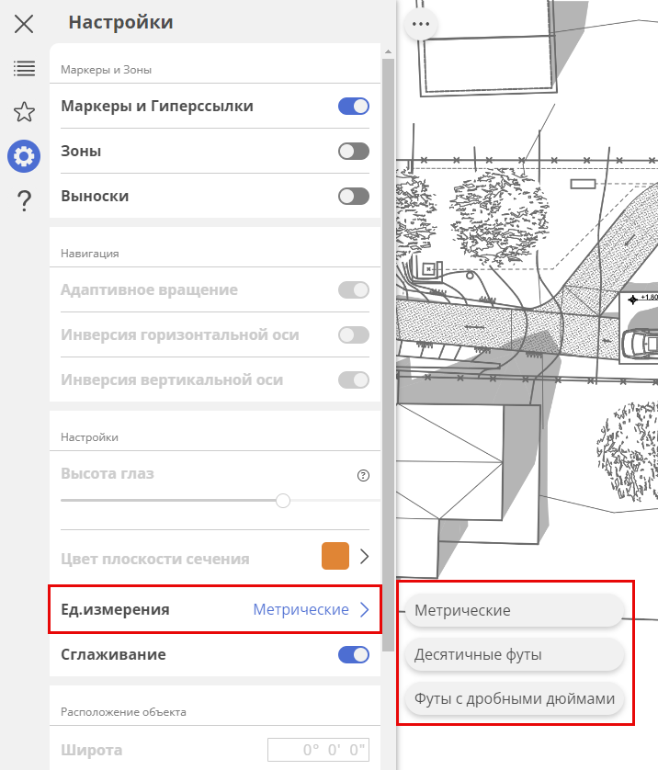Toggle Адаптивное вращение switch
This screenshot has height=770, width=658.
(x=354, y=289)
